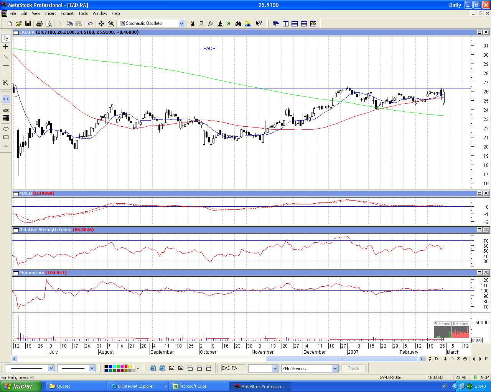Select the Trendline drawing tool

click(6, 57)
